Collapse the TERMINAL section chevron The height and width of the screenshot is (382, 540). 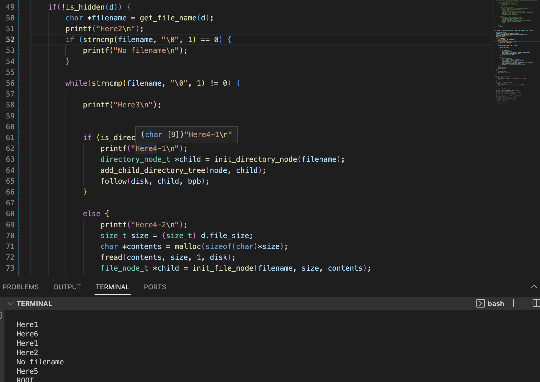[10, 304]
